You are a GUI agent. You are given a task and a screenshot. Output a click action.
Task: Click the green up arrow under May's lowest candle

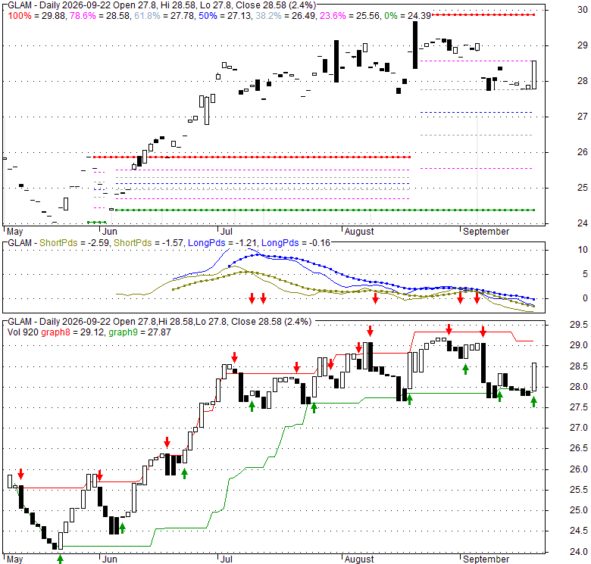click(x=60, y=559)
